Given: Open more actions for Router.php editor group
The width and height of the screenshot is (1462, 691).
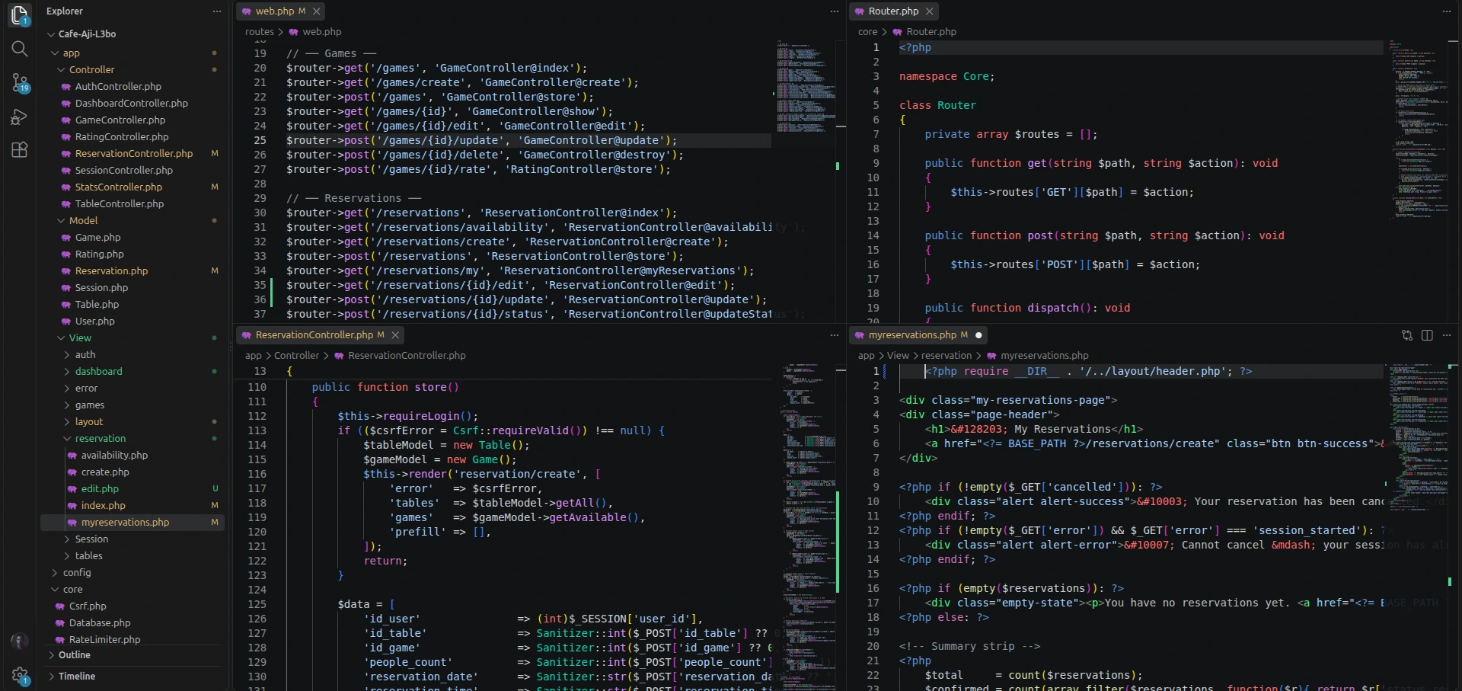Looking at the screenshot, I should 1447,11.
